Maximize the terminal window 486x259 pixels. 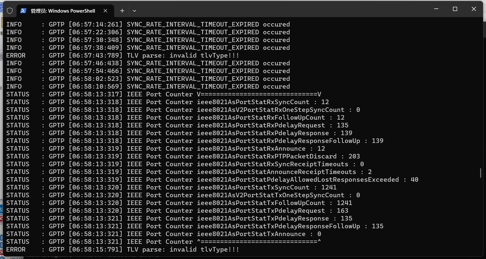tap(455, 9)
